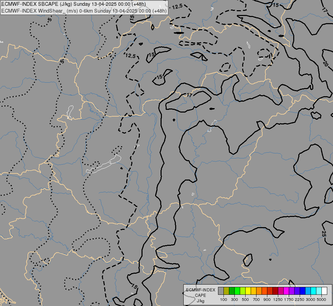Pick the bright cyan legend swatch
The image size is (333, 306).
click(x=313, y=291)
